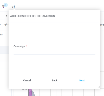Go back using the Back button

(55, 80)
